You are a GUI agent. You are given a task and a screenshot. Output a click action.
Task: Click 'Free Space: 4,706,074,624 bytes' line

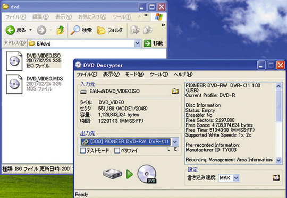click(x=219, y=125)
